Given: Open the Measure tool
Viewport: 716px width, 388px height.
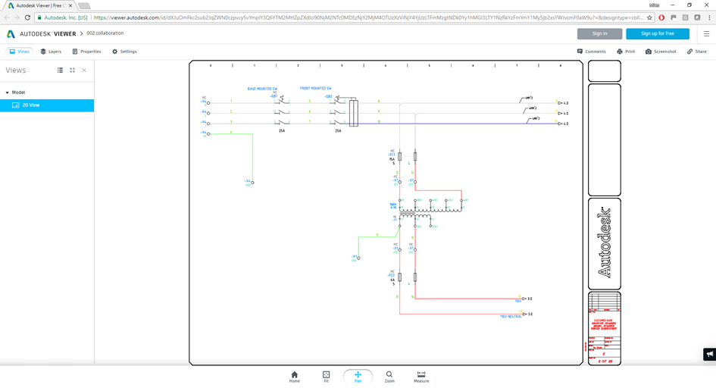Looking at the screenshot, I should point(421,377).
